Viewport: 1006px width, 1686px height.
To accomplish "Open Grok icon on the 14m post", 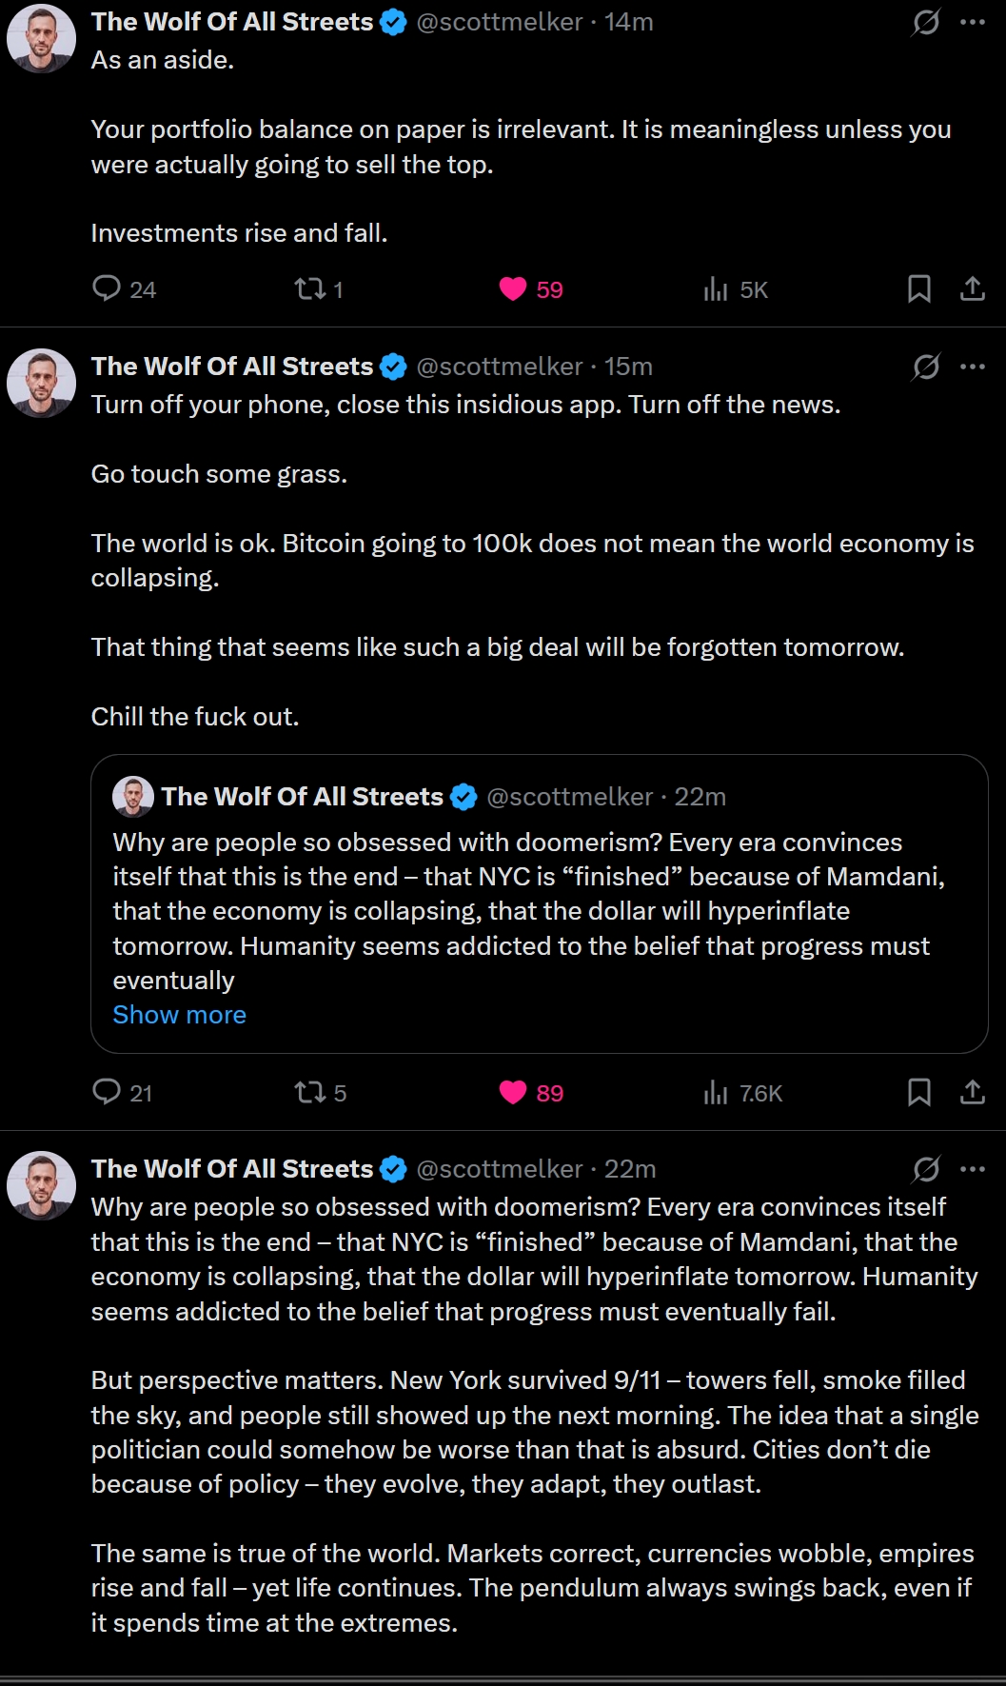I will (x=925, y=22).
